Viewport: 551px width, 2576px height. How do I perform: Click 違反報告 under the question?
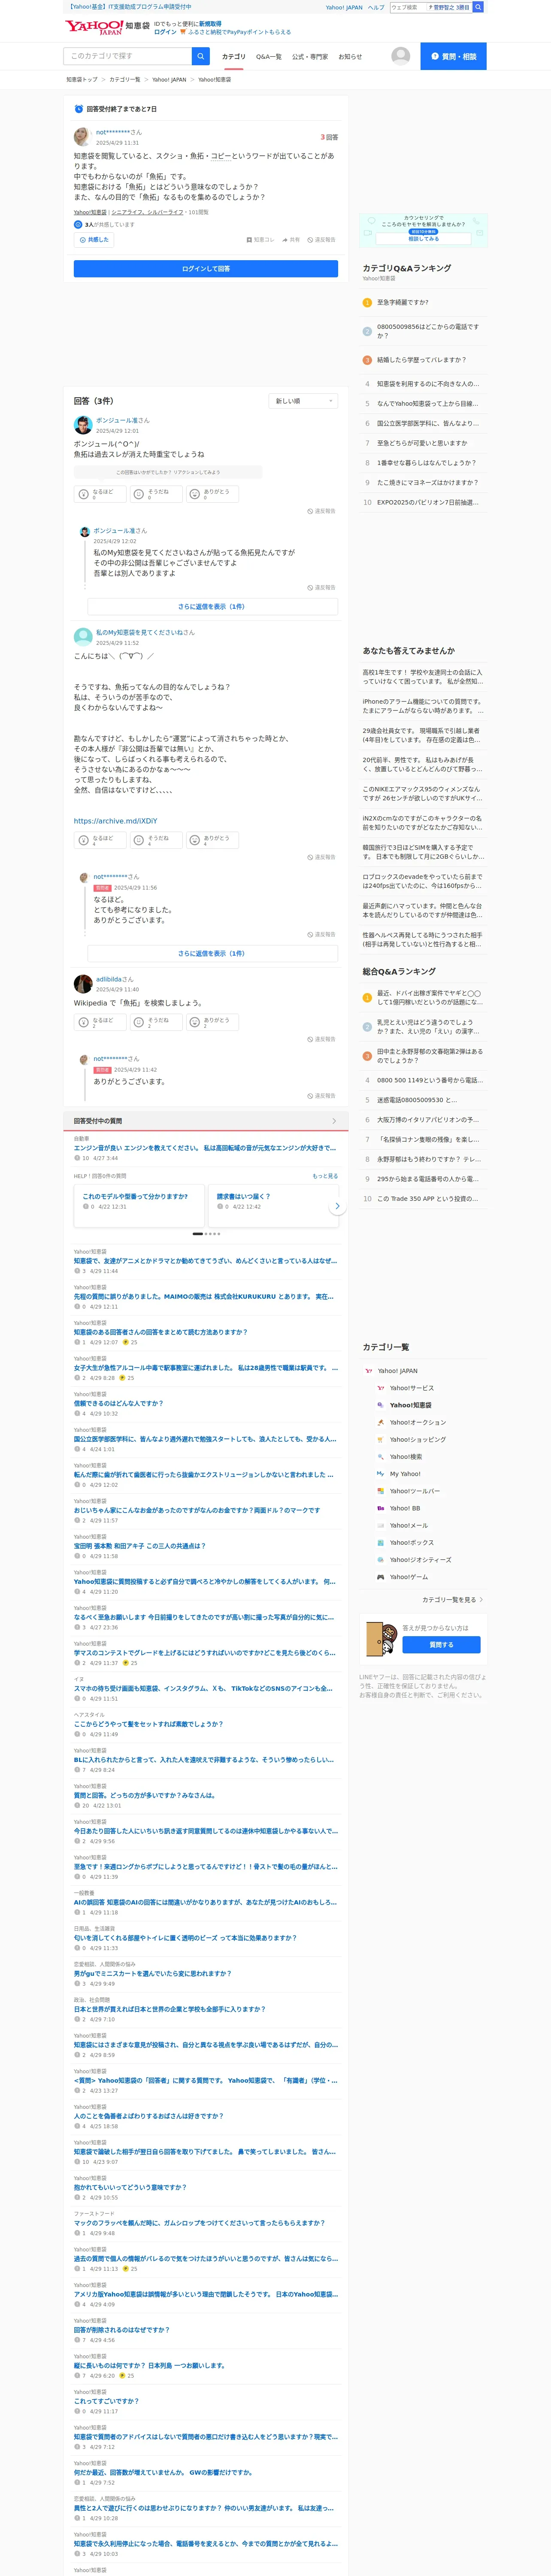[x=322, y=240]
